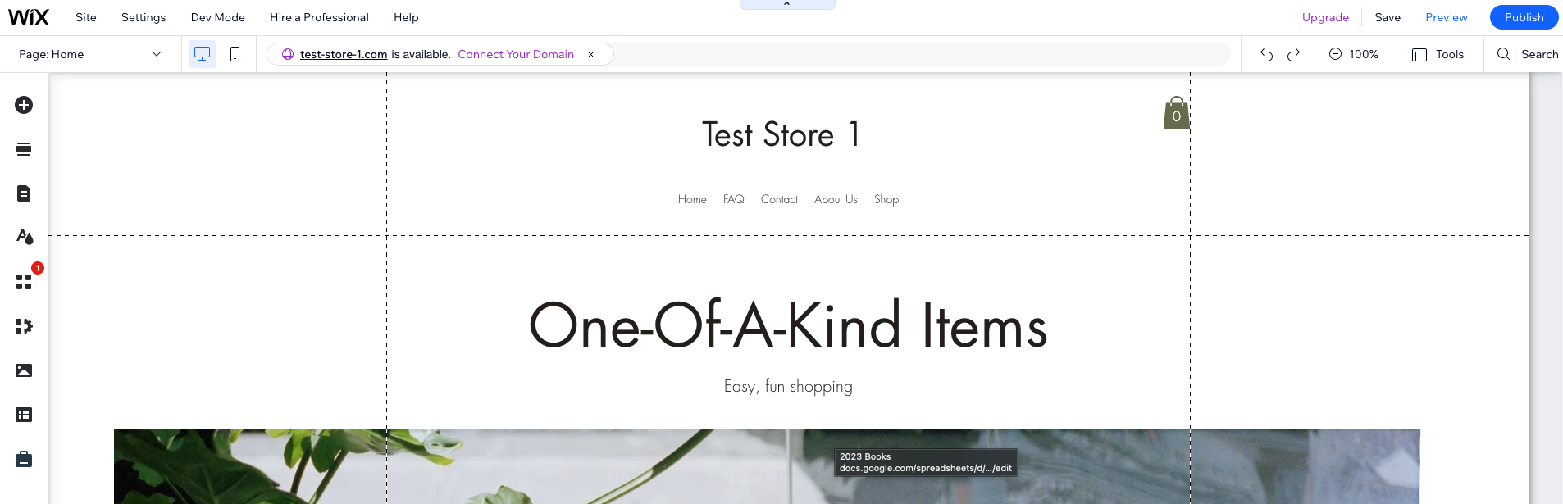Switch to desktop editor view
Image resolution: width=1563 pixels, height=504 pixels.
point(202,54)
